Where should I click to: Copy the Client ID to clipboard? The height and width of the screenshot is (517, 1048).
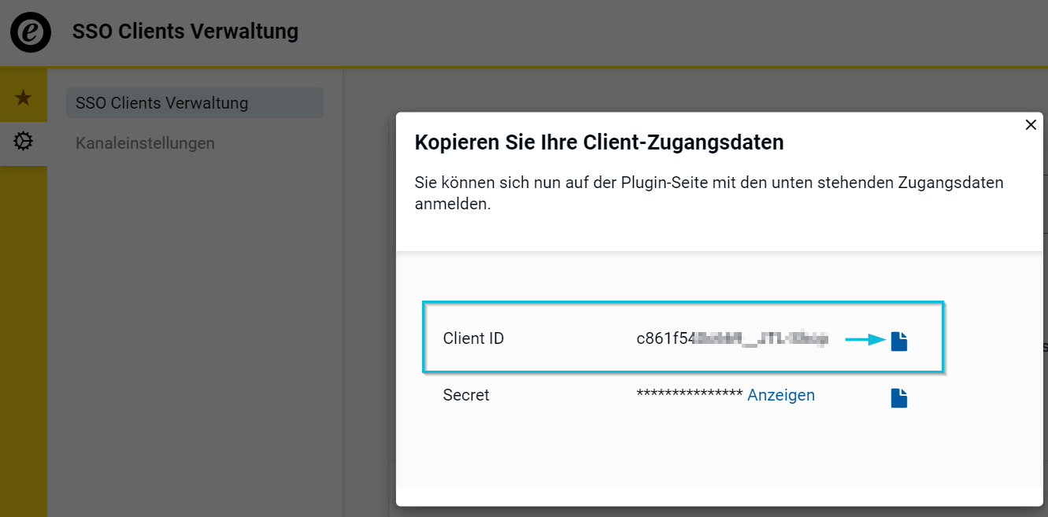point(899,341)
